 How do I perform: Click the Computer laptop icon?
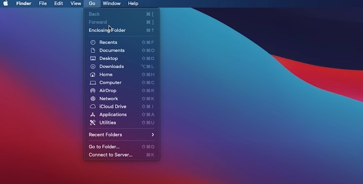click(93, 83)
